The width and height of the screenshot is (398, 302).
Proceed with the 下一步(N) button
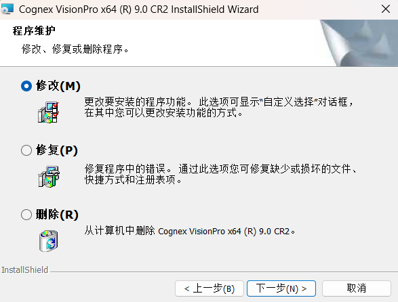tap(281, 288)
